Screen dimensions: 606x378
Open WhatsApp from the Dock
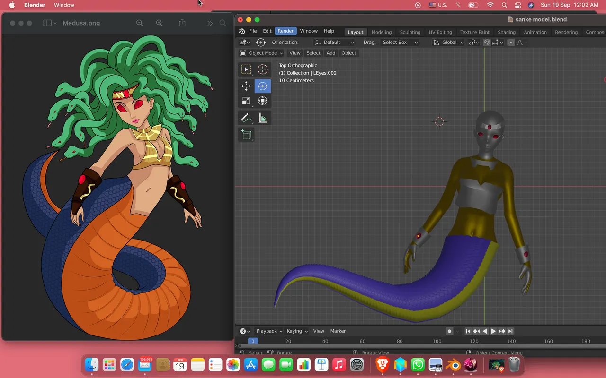[418, 364]
